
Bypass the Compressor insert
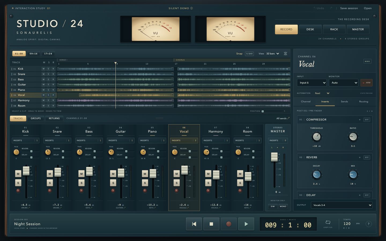pyautogui.click(x=367, y=120)
